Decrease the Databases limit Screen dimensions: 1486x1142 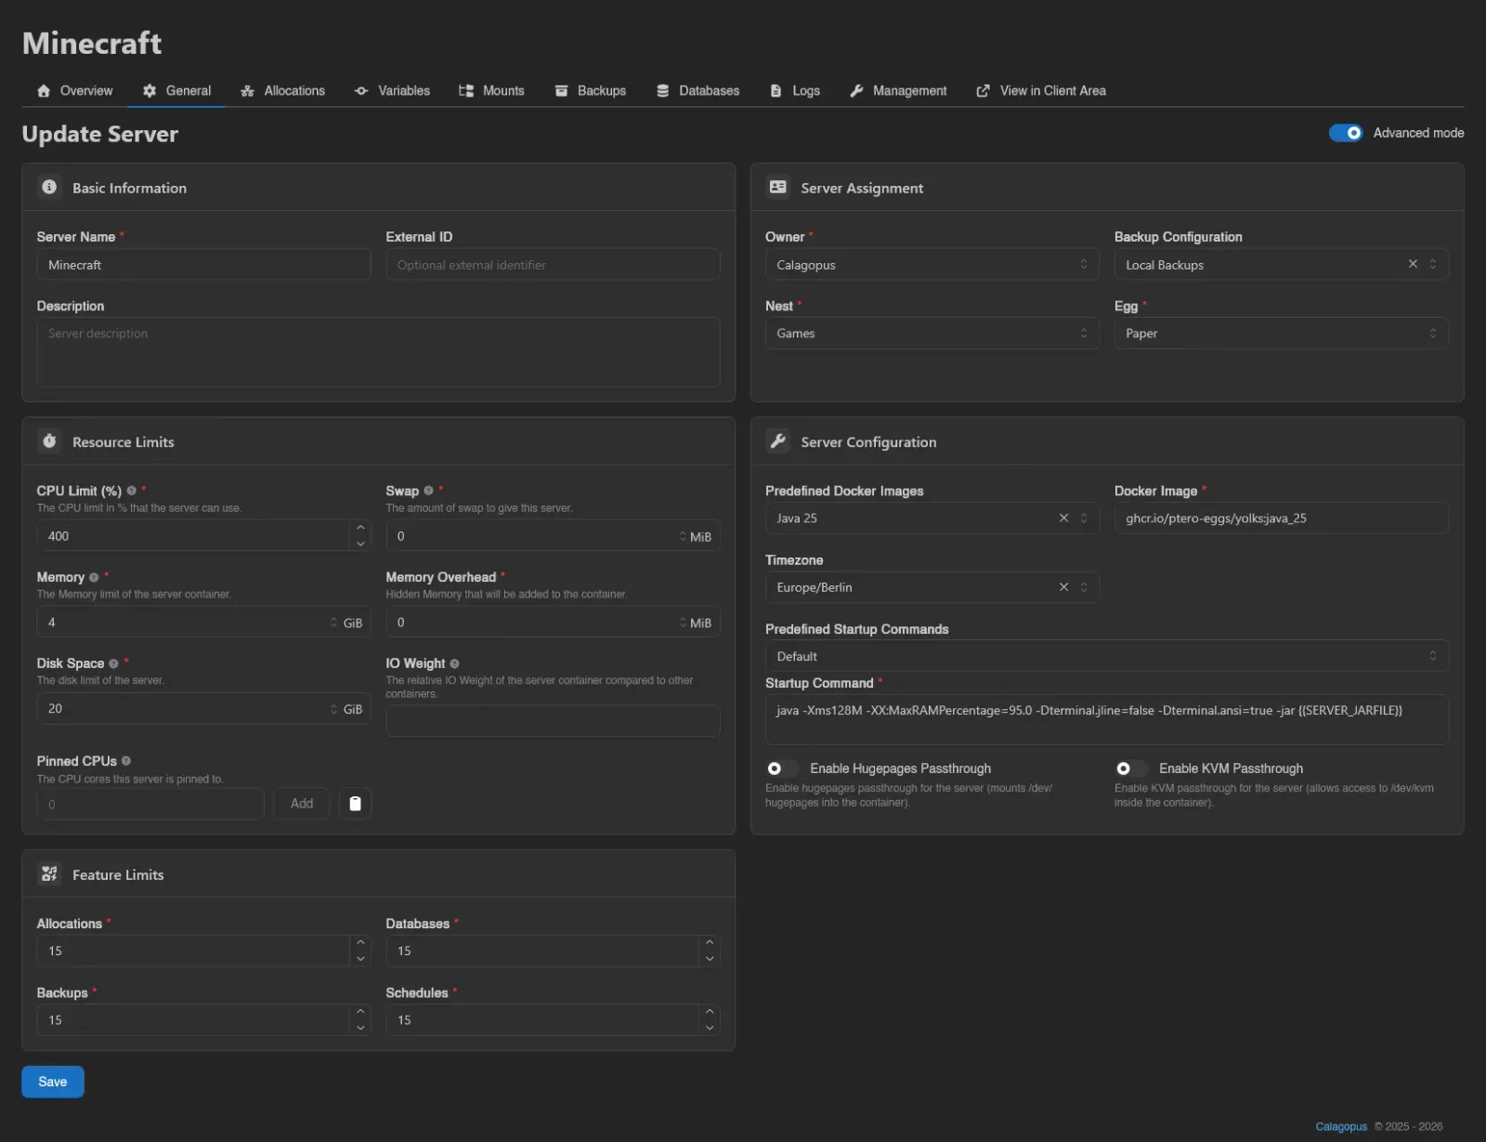pyautogui.click(x=710, y=959)
